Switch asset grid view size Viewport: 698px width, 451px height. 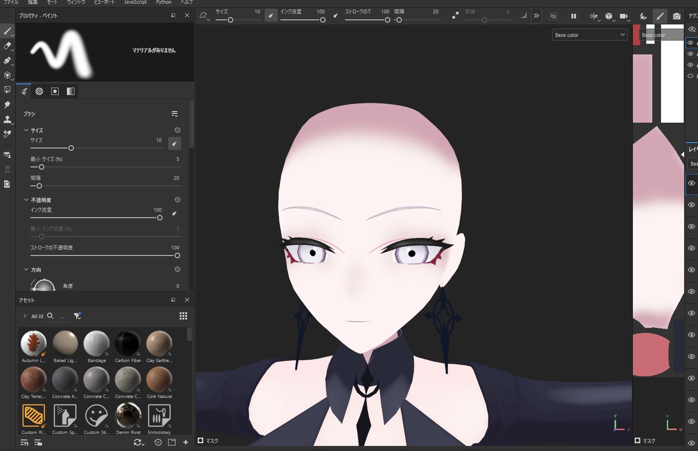(x=183, y=316)
